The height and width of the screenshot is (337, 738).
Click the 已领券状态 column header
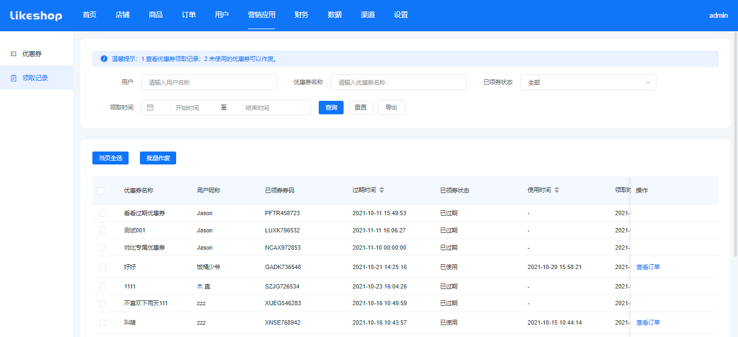[x=455, y=190]
